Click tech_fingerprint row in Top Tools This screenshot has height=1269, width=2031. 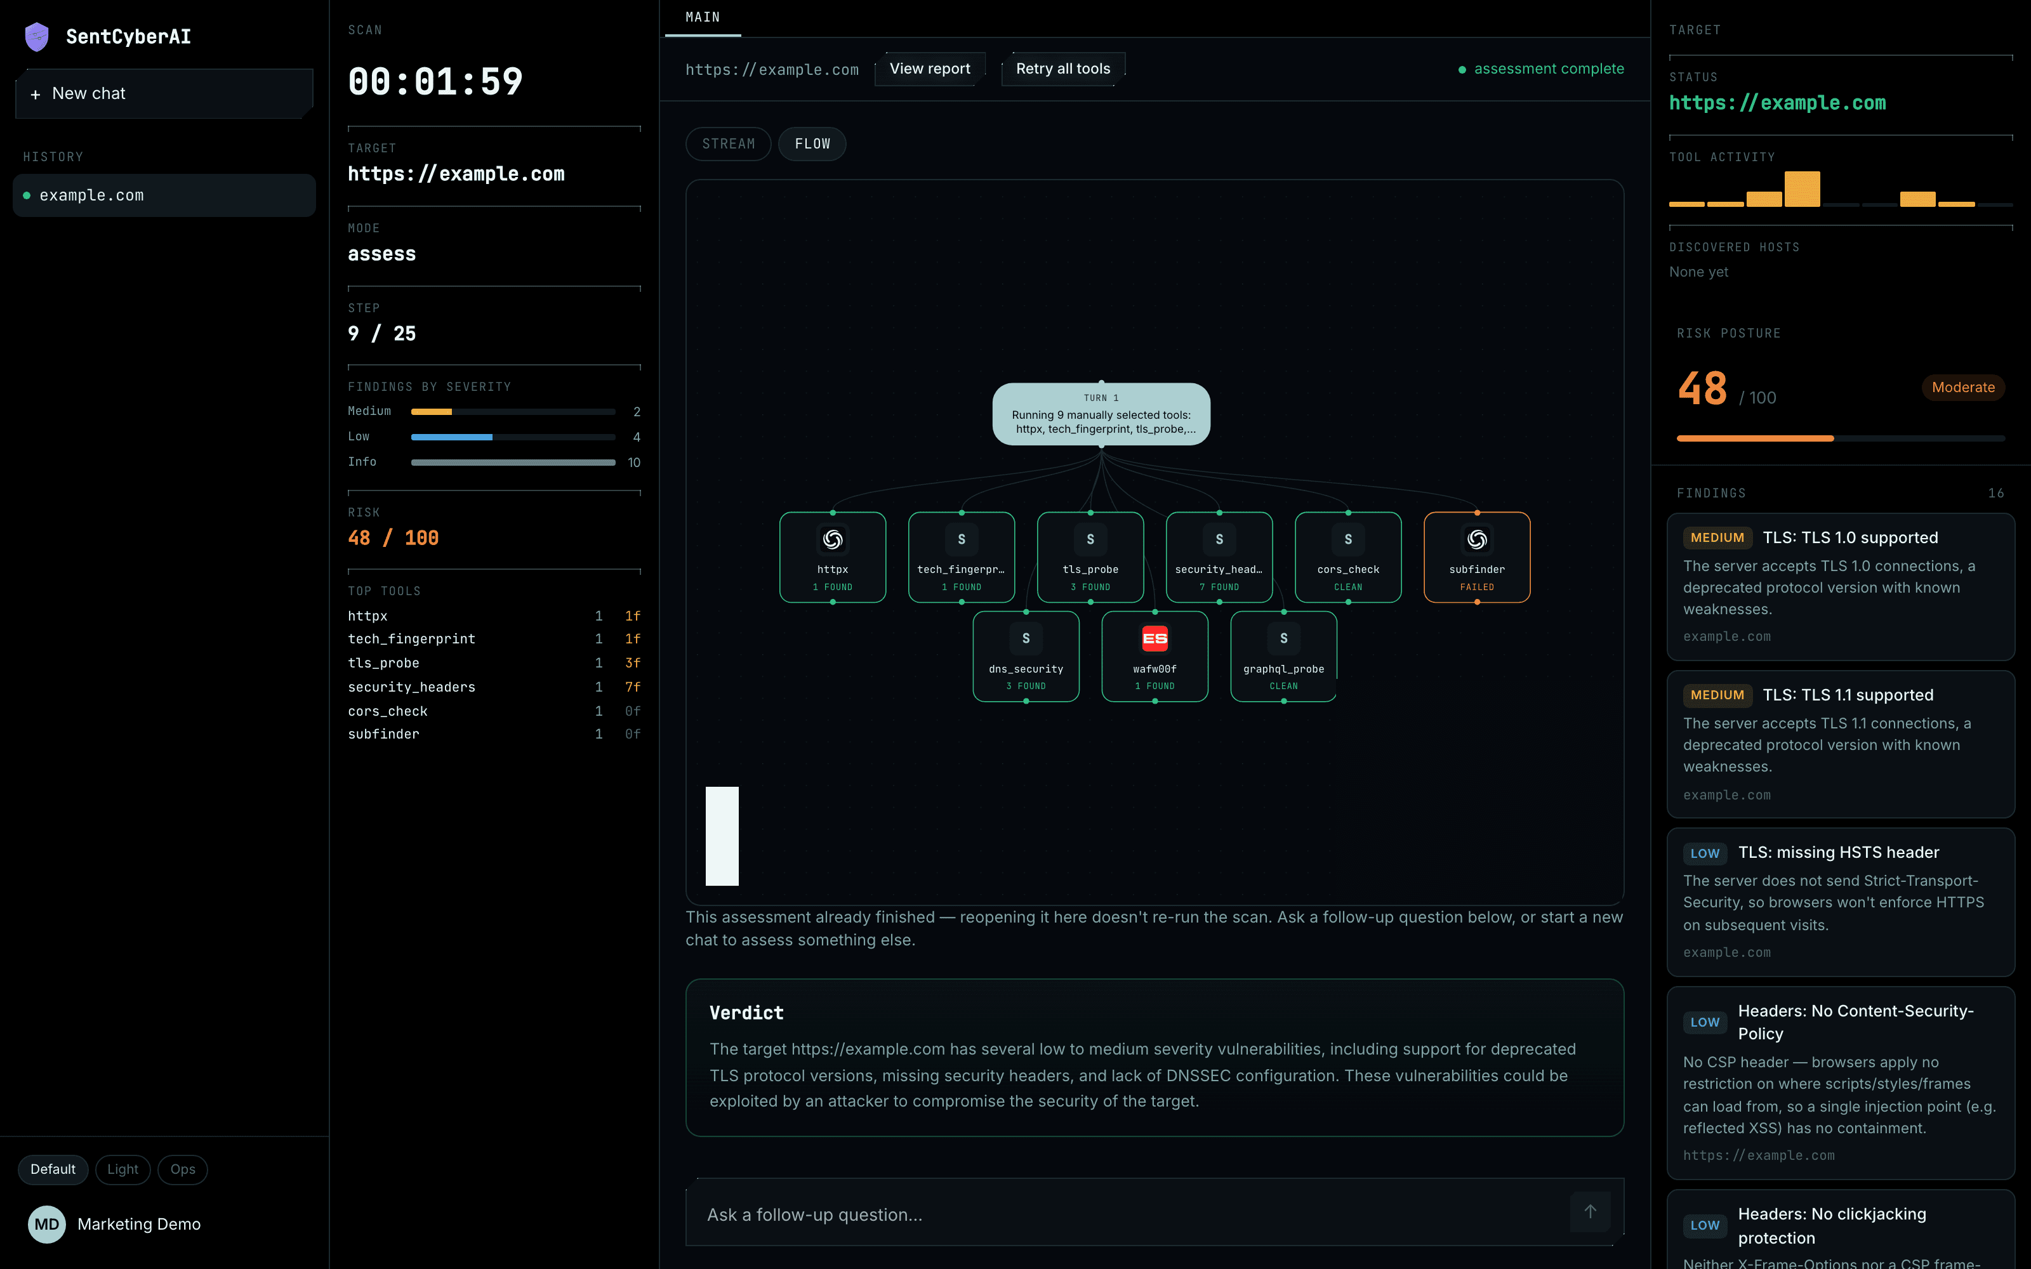tap(494, 639)
